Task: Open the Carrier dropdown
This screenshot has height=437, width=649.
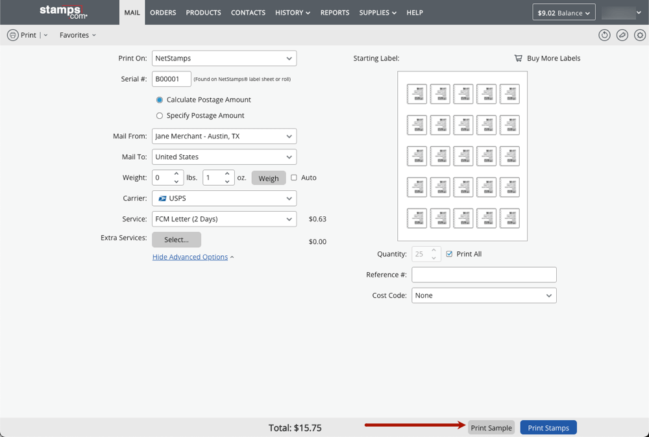Action: pos(225,199)
